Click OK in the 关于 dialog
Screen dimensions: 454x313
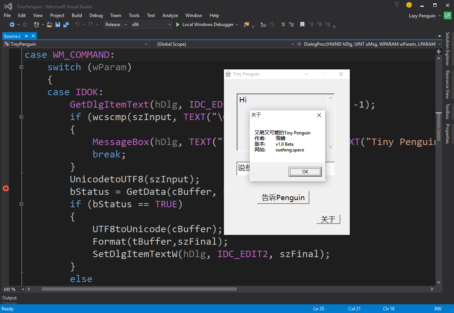tap(305, 172)
